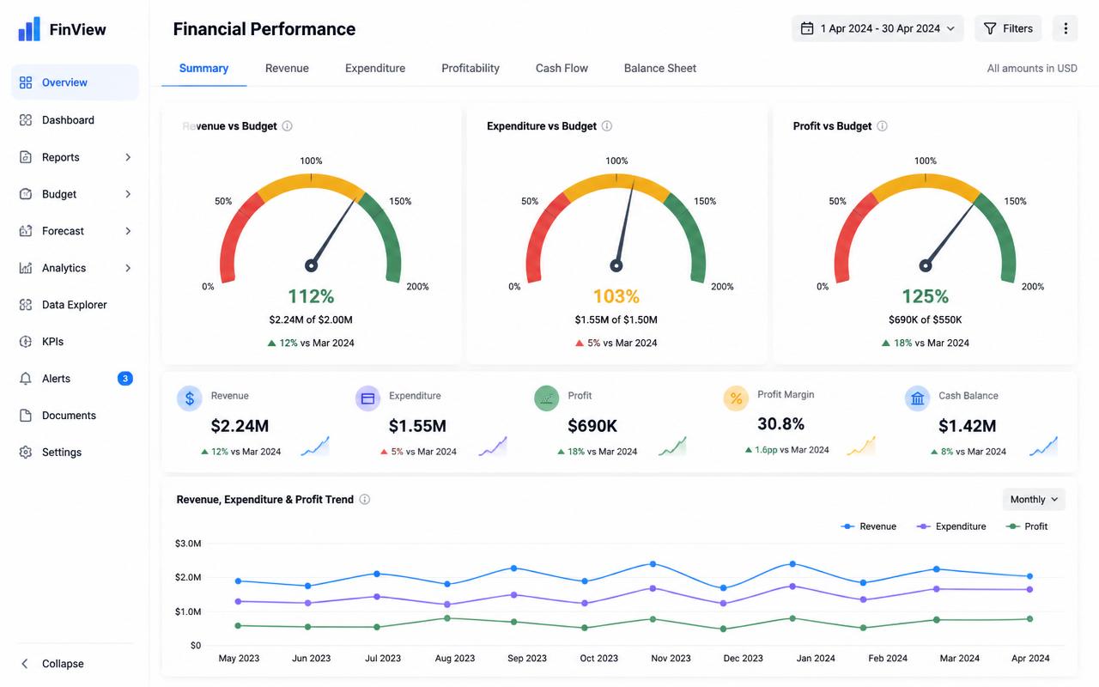
Task: Click the 112% gauge value
Action: 311,296
